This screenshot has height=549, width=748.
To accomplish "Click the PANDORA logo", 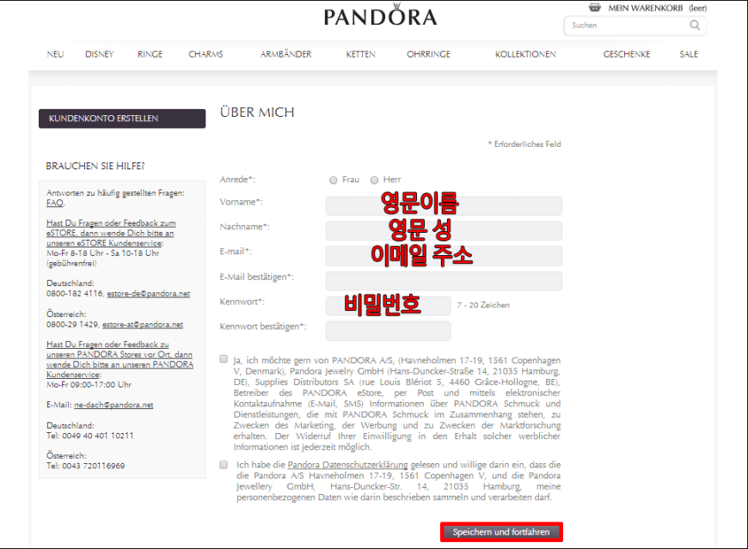I will click(x=380, y=15).
